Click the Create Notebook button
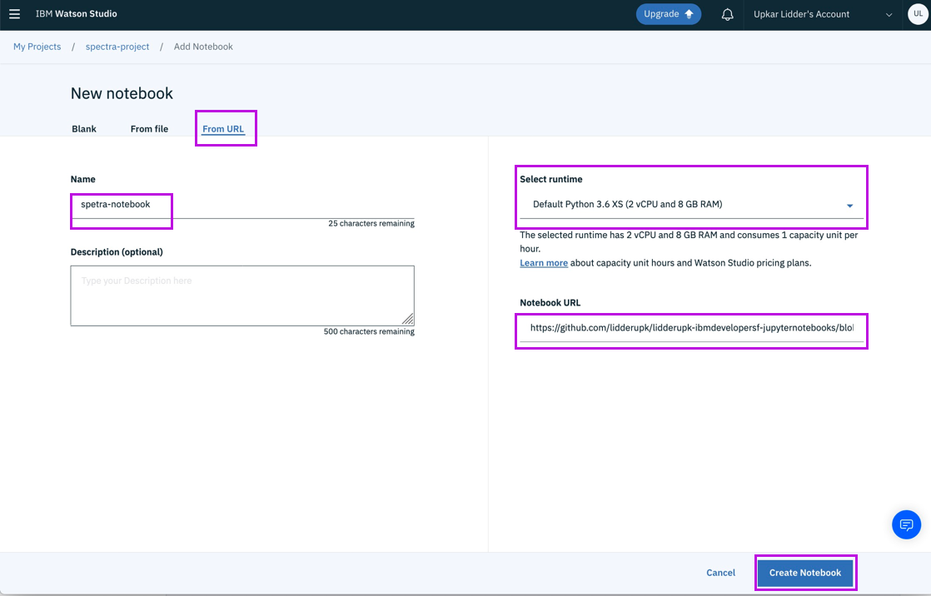 [805, 573]
